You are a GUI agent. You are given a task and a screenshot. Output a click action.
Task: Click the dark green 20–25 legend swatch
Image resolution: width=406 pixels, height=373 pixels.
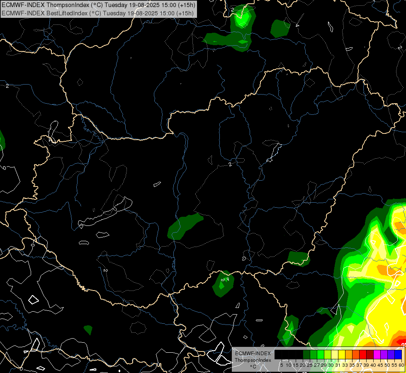pos(306,355)
